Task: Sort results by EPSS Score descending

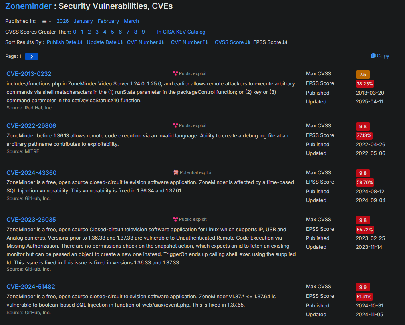Action: pyautogui.click(x=270, y=42)
